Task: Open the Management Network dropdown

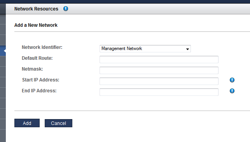Action: point(145,48)
